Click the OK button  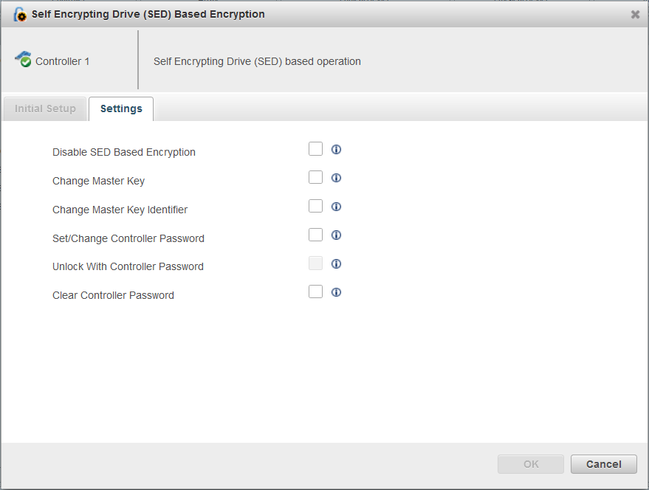tap(530, 464)
